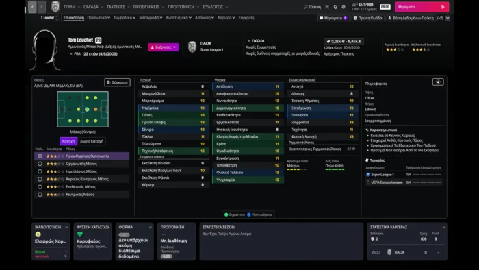Click the left foot Μέτρια rating bar
Image resolution: width=479 pixels, height=270 pixels.
tap(296, 169)
